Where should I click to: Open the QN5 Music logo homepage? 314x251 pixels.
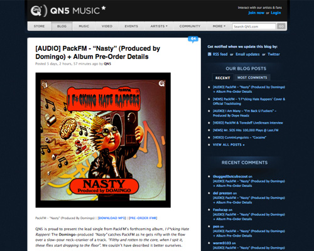point(68,11)
